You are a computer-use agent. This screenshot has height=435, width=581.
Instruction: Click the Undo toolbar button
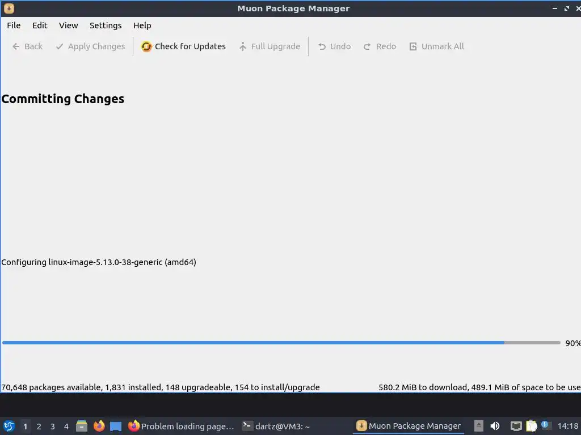pos(334,46)
